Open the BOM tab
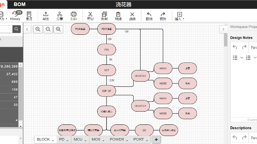The width and height of the screenshot is (257, 144). [x=20, y=4]
